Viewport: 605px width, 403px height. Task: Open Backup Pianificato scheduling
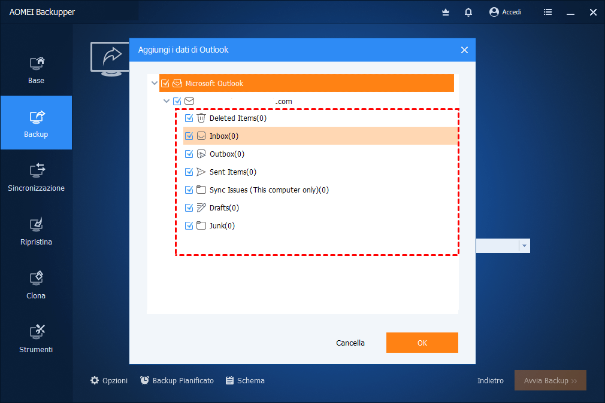(x=177, y=380)
